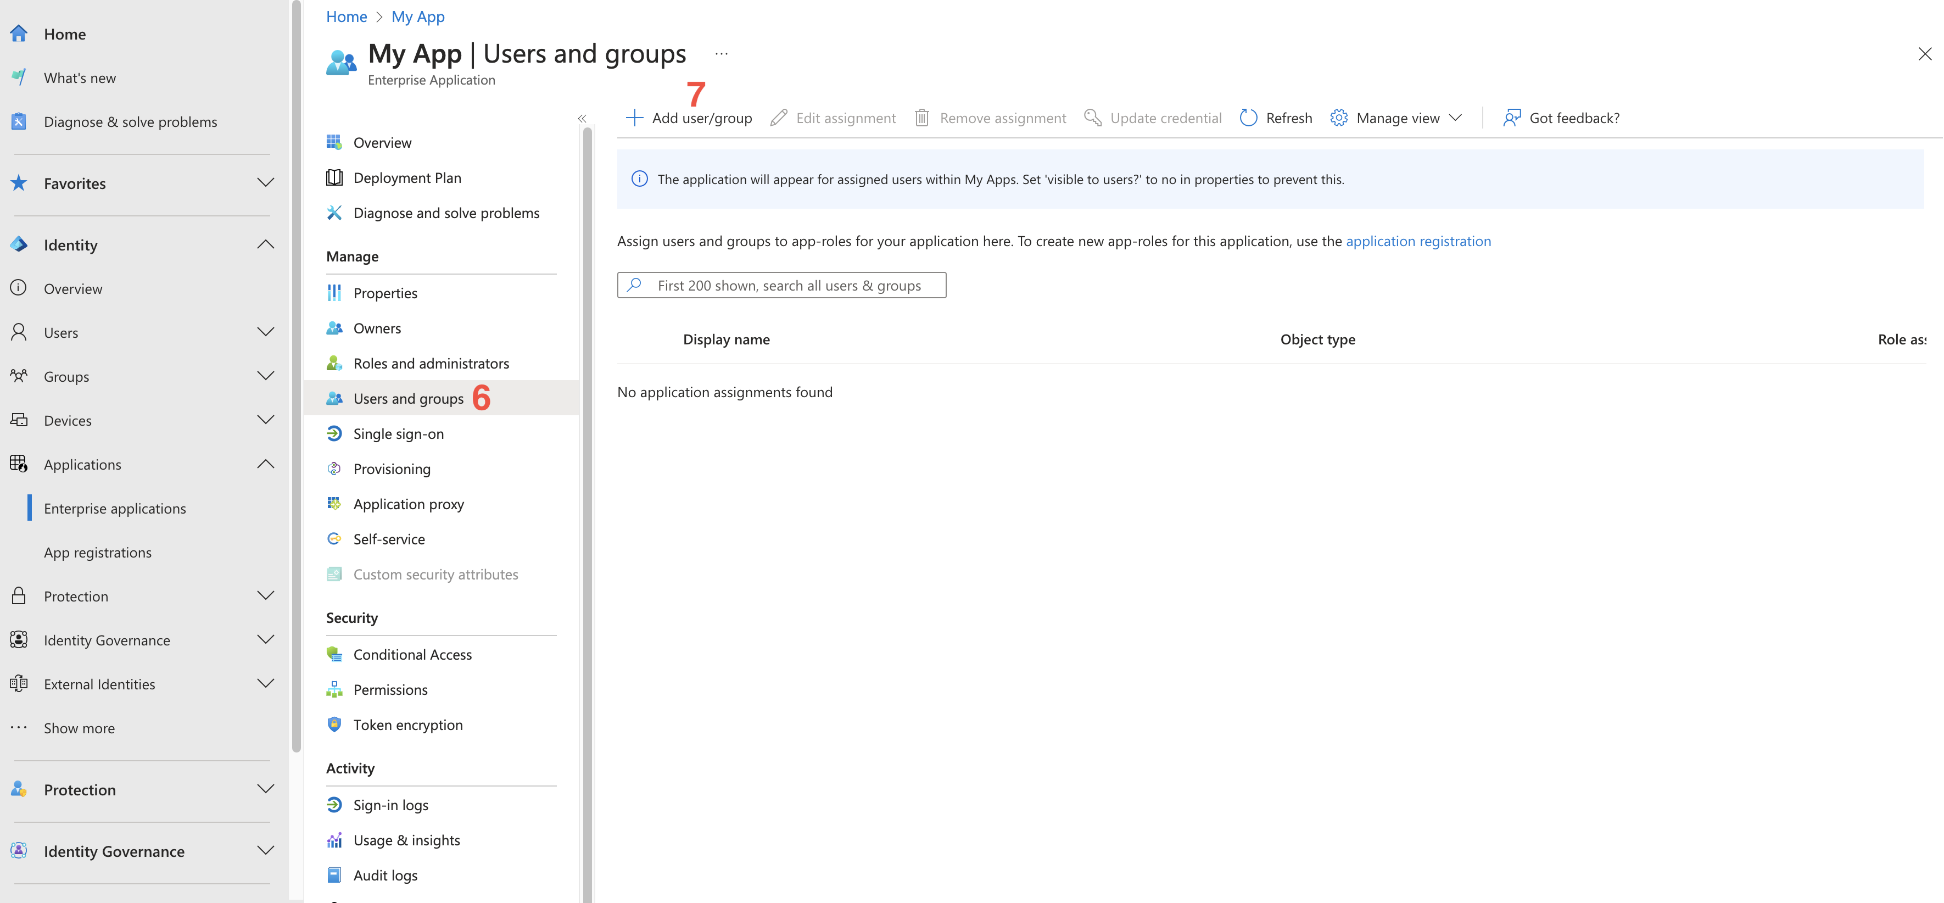
Task: Open Properties in the Manage menu
Action: 385,293
